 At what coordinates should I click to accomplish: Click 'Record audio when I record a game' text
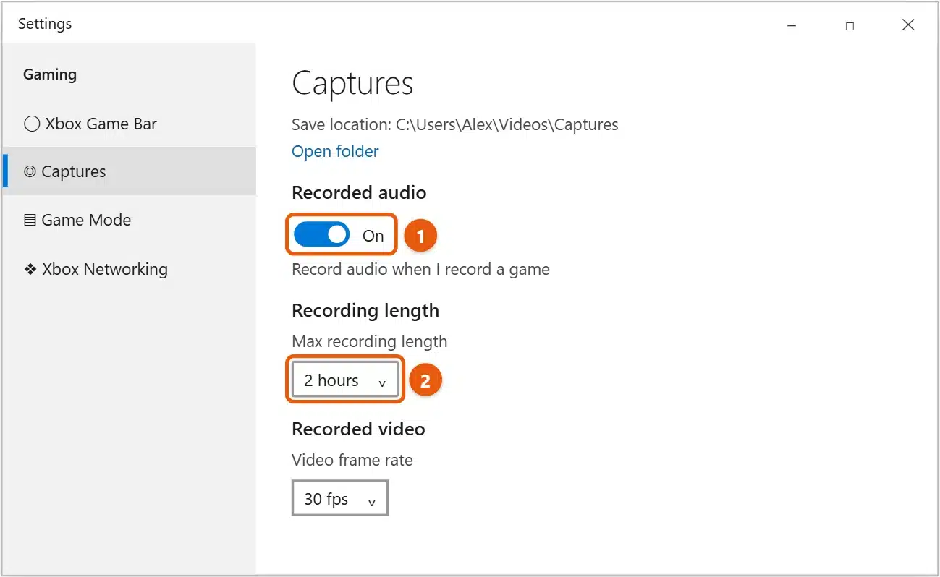coord(420,270)
